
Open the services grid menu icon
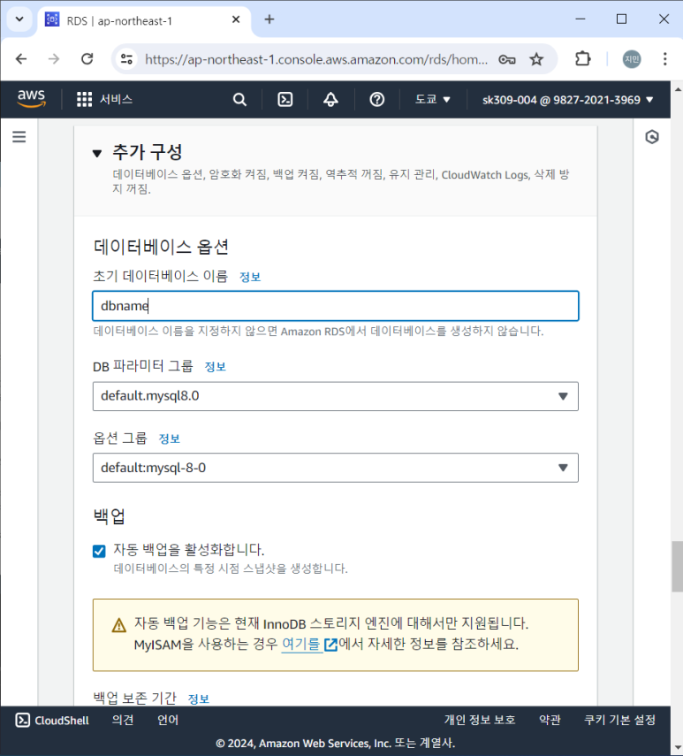click(84, 99)
